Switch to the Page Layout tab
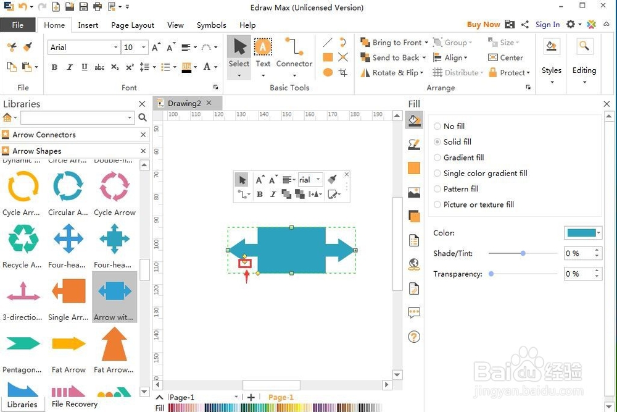The image size is (617, 412). click(133, 25)
